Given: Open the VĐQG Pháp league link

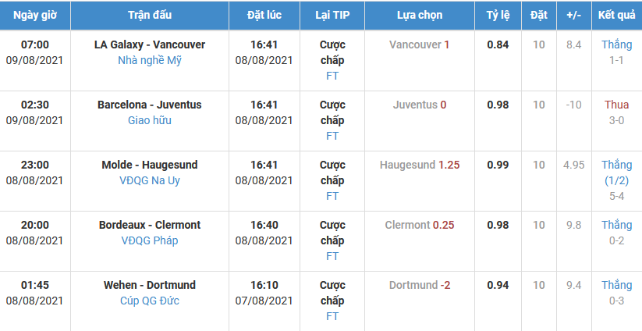Looking at the screenshot, I should 149,240.
